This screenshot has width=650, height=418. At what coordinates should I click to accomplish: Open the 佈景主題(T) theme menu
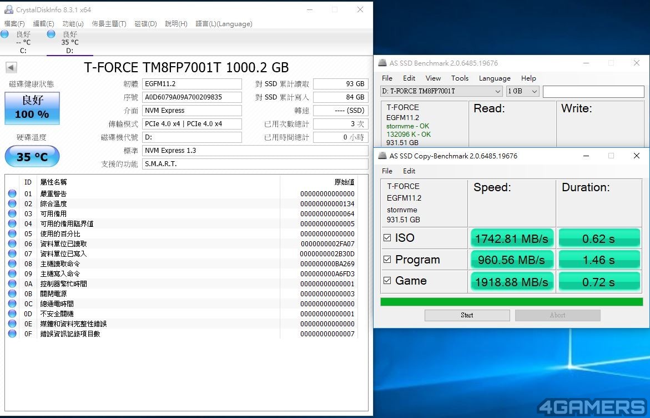(109, 24)
